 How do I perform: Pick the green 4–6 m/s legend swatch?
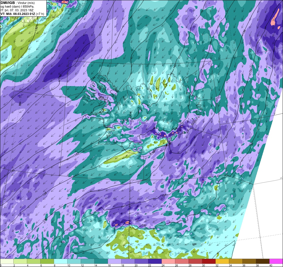tap(34, 261)
